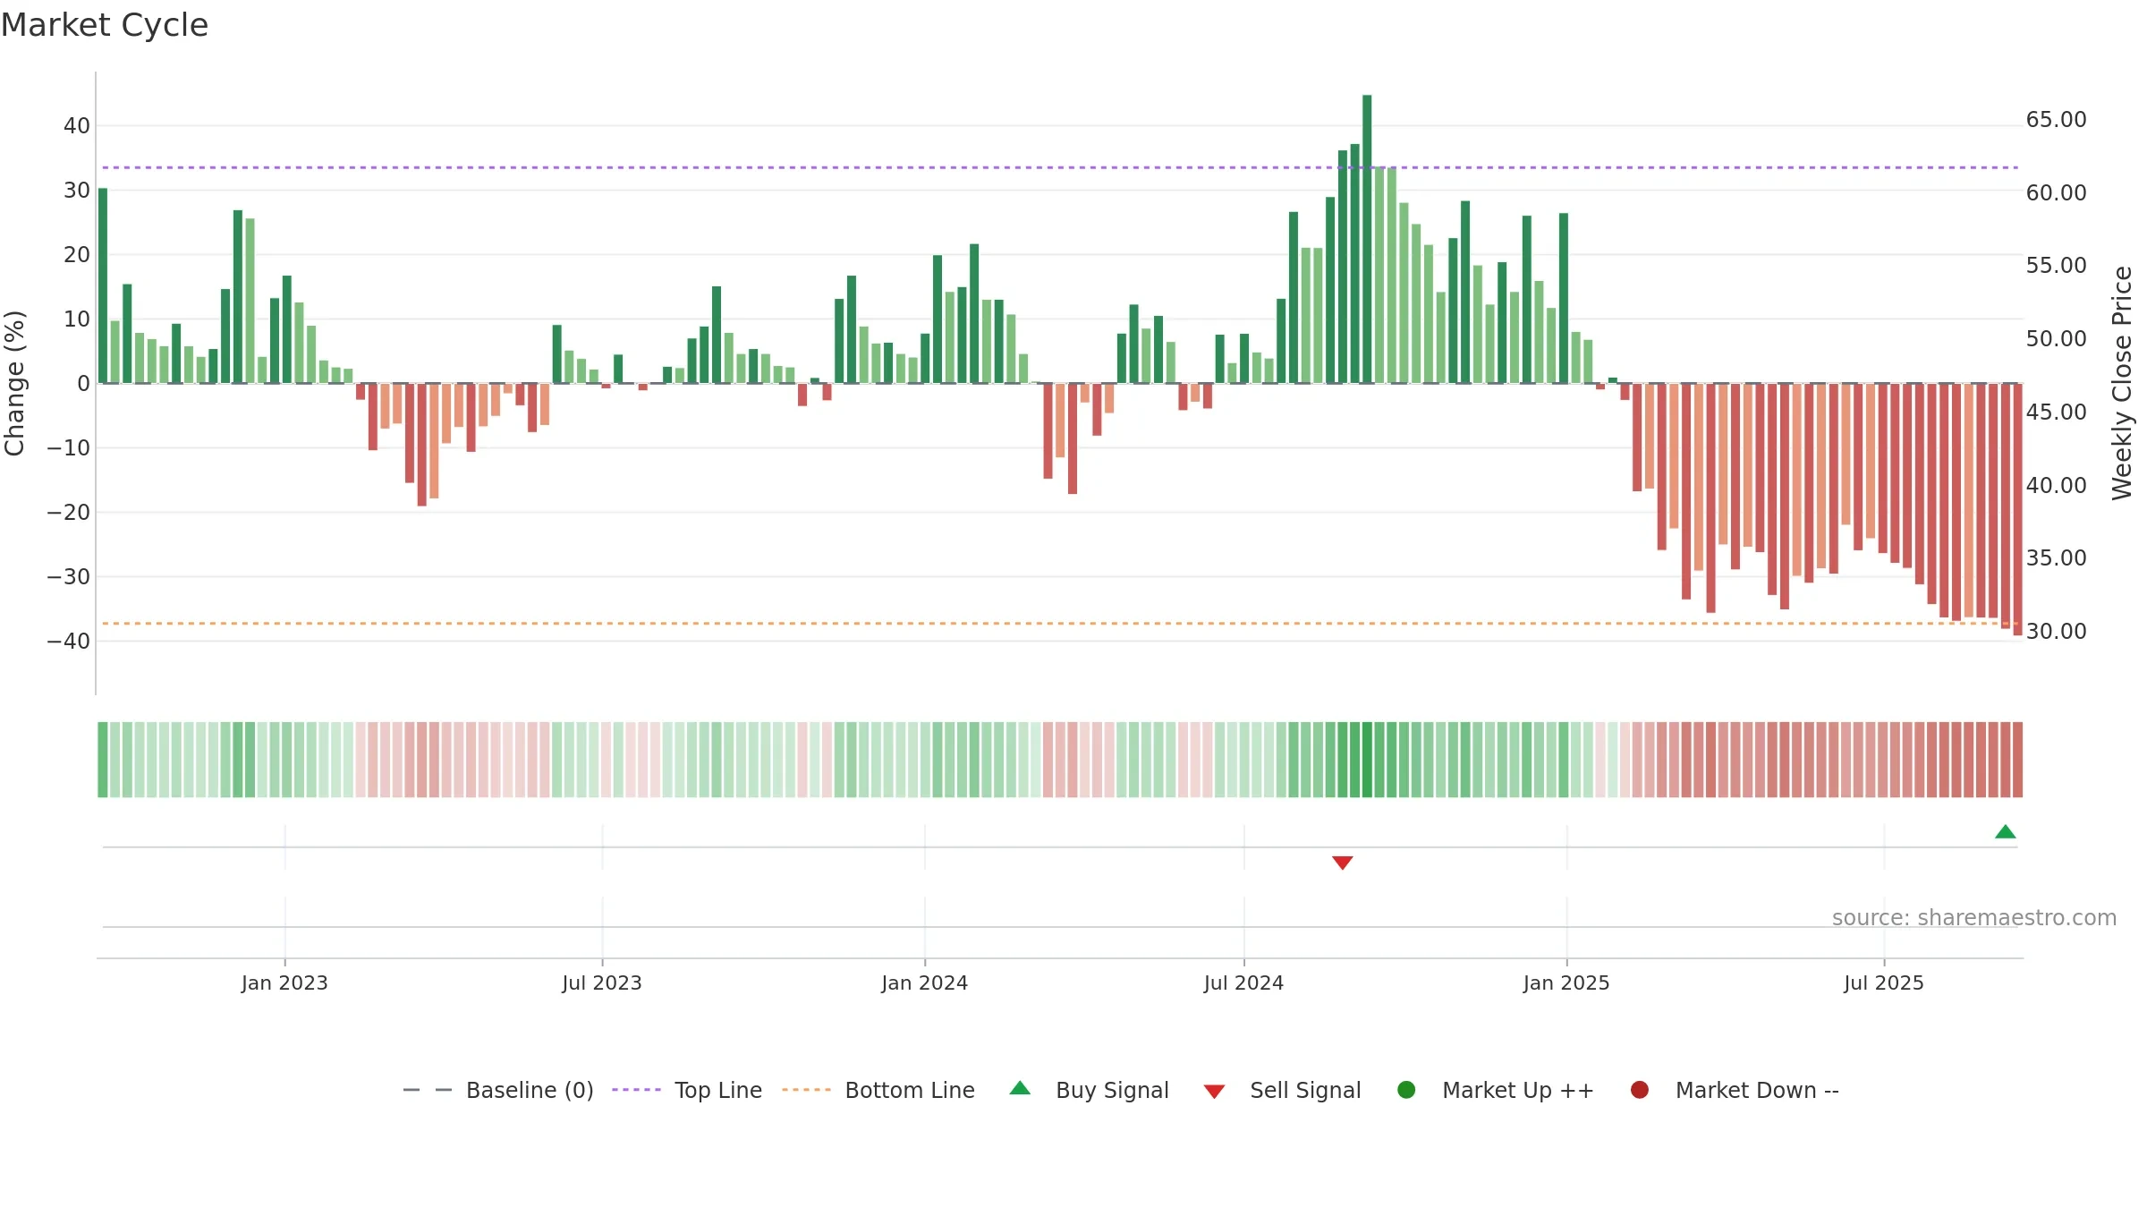Click the 50.00 price axis label
Viewport: 2147px width, 1208px height.
point(2056,339)
